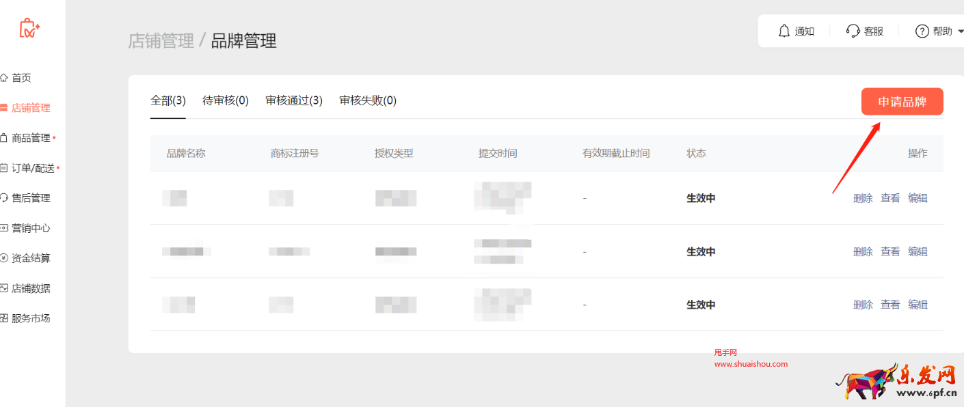Click the 售后管理 headset icon in sidebar
Image resolution: width=964 pixels, height=407 pixels.
(4, 198)
